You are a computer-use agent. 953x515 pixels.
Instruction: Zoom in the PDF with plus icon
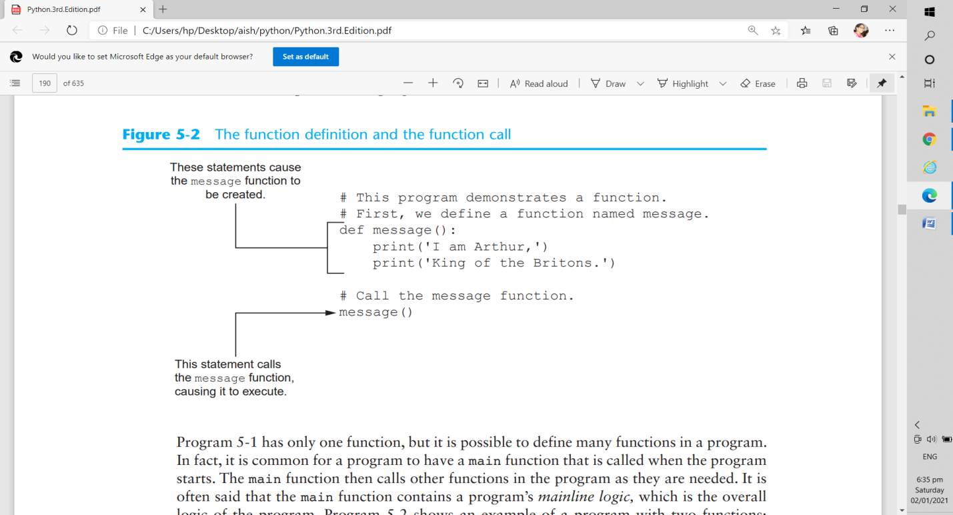pos(433,83)
